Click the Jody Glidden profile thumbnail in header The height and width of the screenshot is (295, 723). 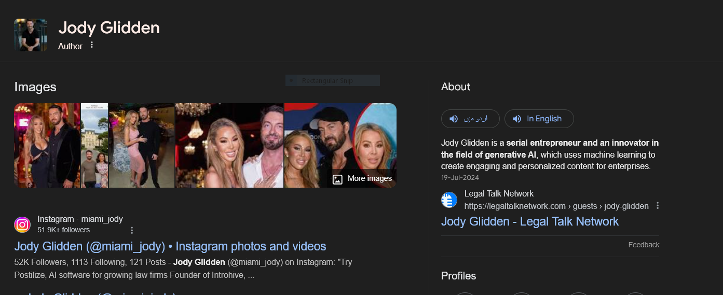coord(31,35)
